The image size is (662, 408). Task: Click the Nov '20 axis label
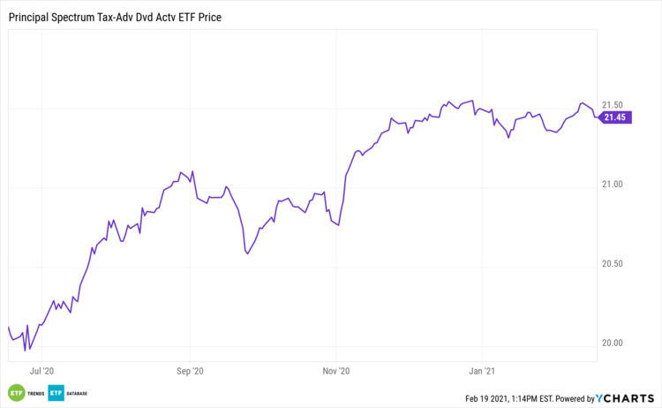point(338,372)
